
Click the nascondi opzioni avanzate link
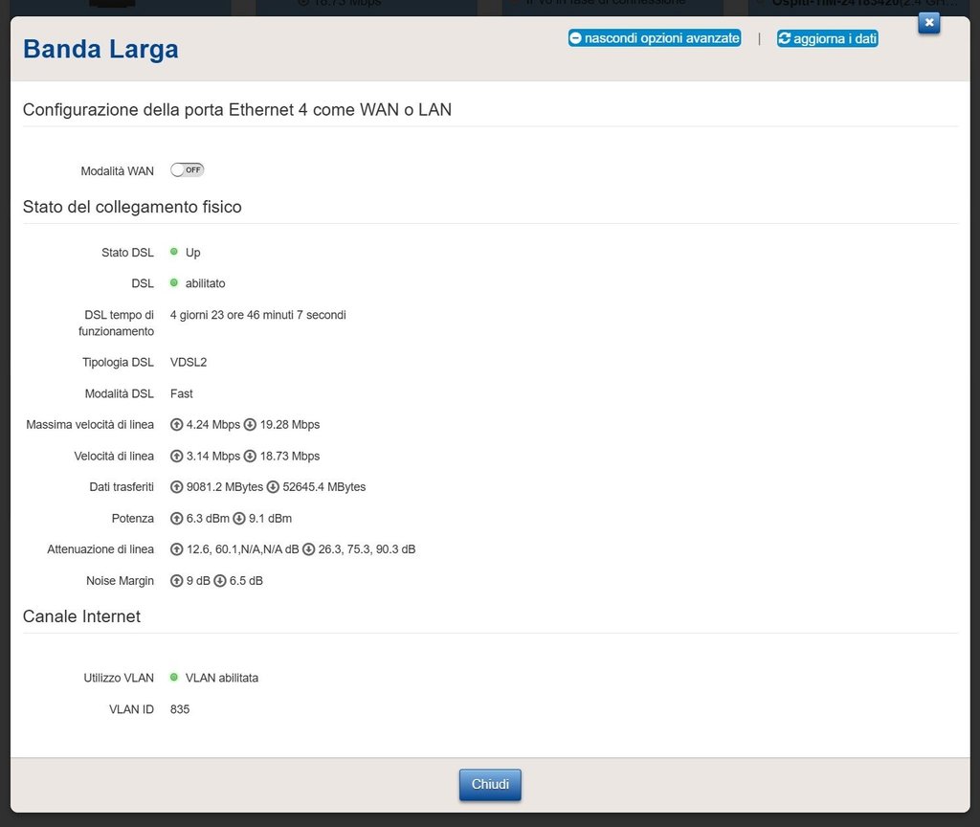tap(661, 38)
